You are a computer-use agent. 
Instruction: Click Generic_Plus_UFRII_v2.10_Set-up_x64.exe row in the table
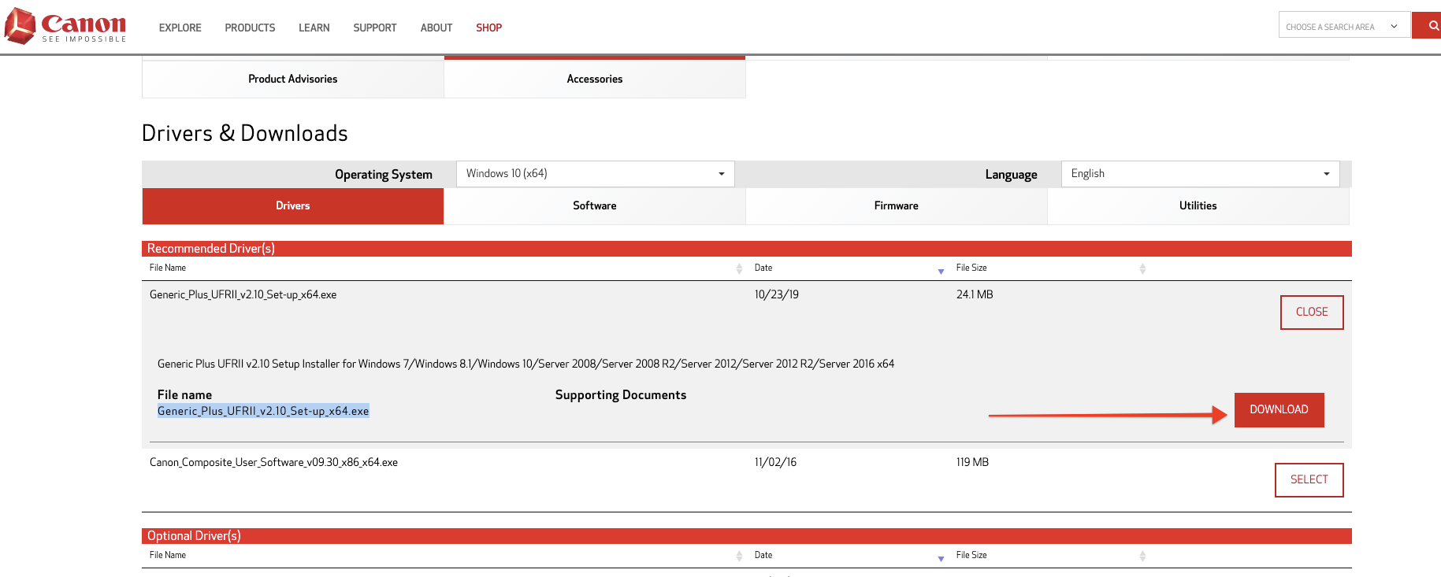(x=243, y=295)
